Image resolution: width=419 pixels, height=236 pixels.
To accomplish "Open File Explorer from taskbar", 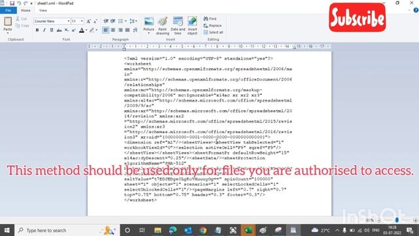I will click(157, 230).
